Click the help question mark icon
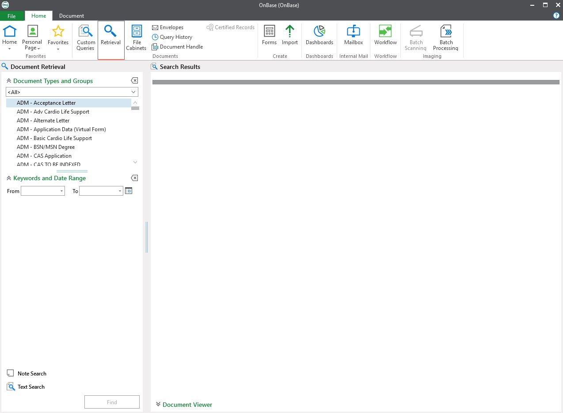The width and height of the screenshot is (563, 413). [x=556, y=15]
